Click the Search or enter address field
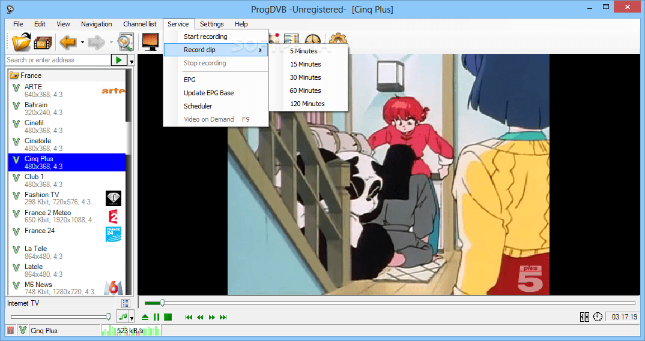645x341 pixels. point(58,60)
